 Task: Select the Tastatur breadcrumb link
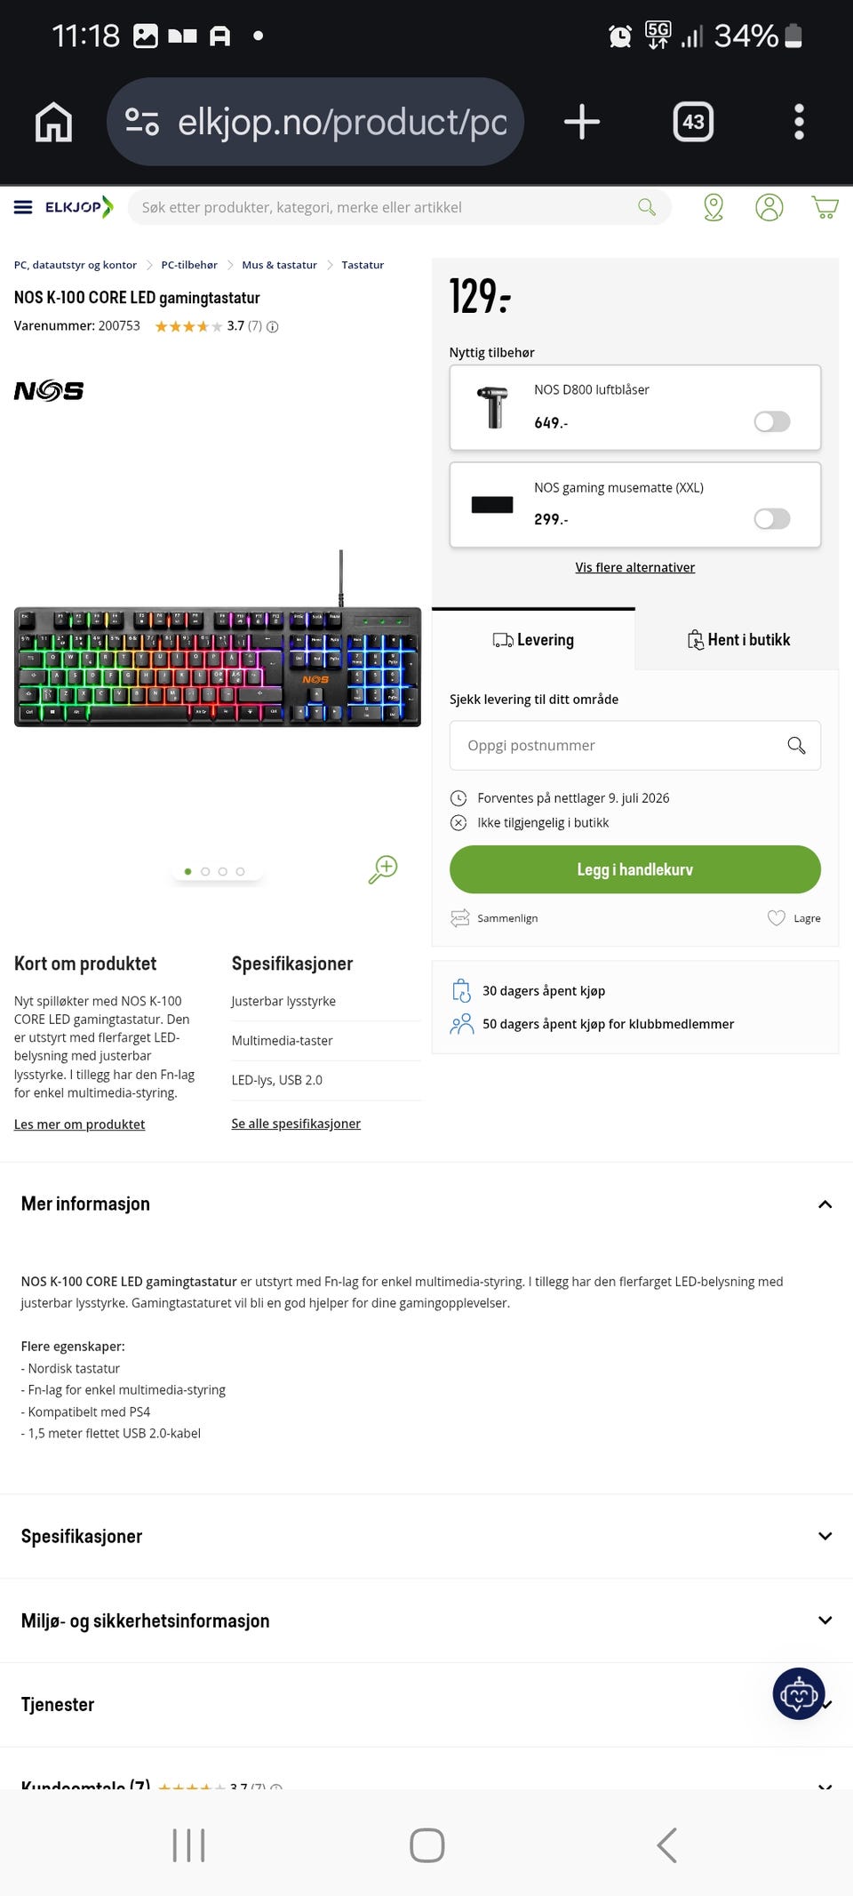(x=363, y=264)
